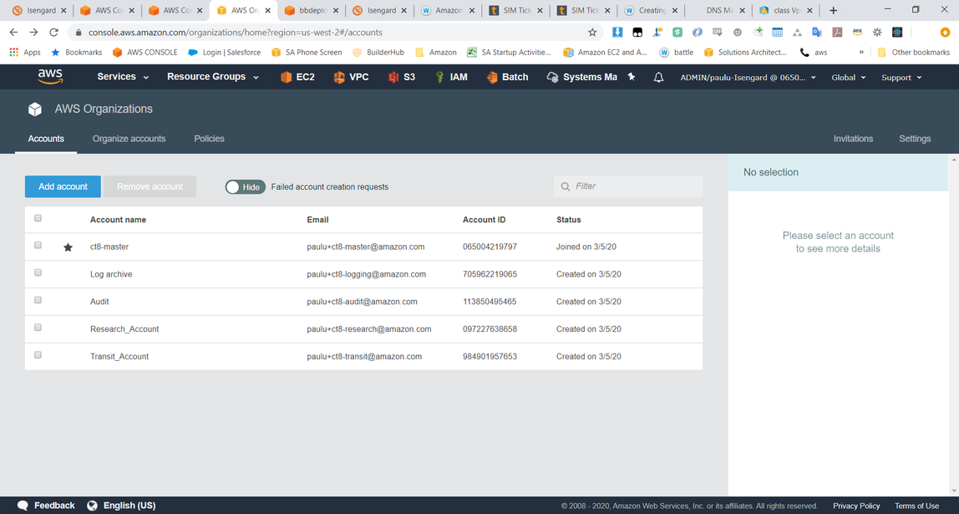Click the red PDF extension icon
The image size is (959, 514).
point(837,33)
